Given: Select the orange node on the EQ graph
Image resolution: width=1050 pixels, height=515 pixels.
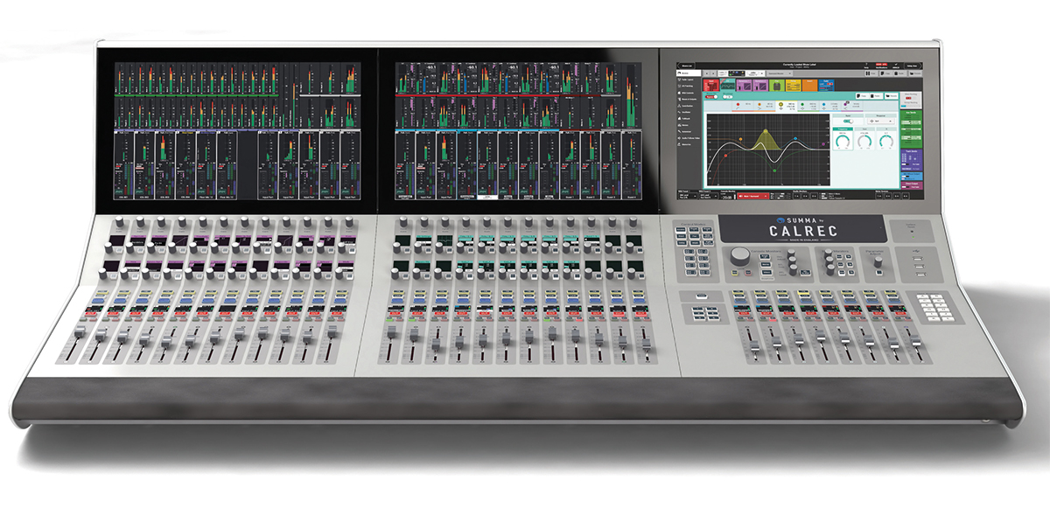Looking at the screenshot, I should pyautogui.click(x=740, y=138).
